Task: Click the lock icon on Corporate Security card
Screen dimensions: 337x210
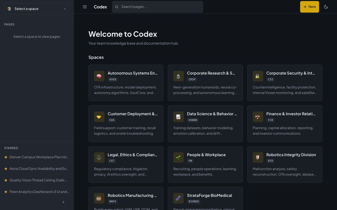Action: [258, 76]
